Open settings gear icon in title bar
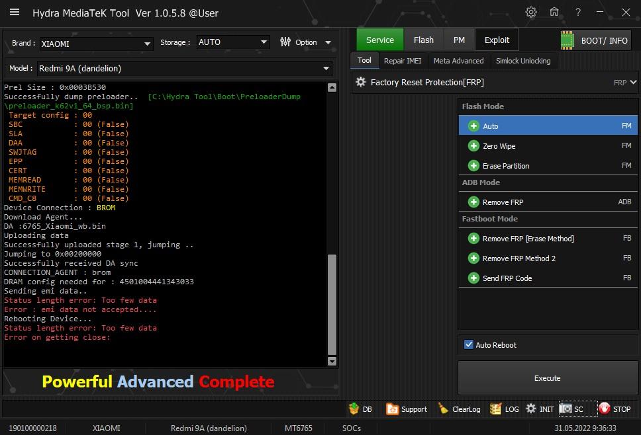The width and height of the screenshot is (641, 435). (530, 13)
